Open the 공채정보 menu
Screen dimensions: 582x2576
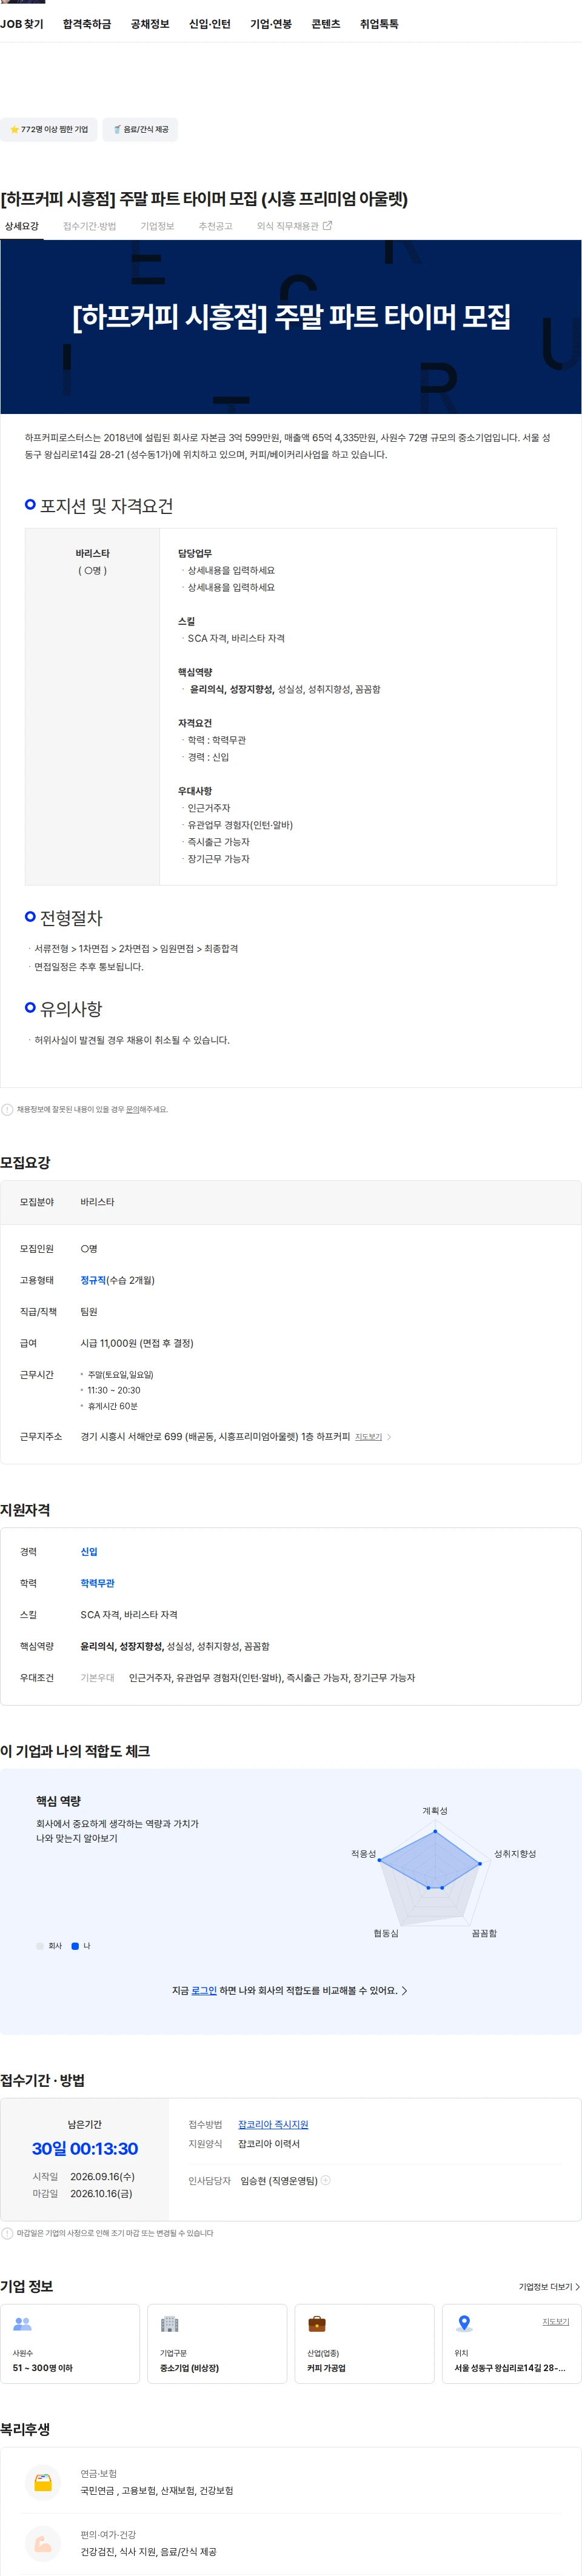tap(150, 24)
